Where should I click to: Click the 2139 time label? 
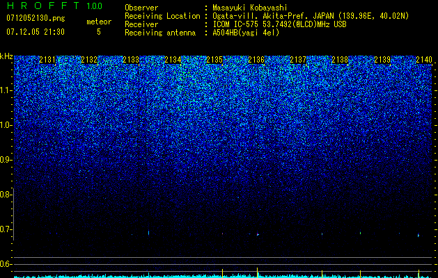click(382, 59)
